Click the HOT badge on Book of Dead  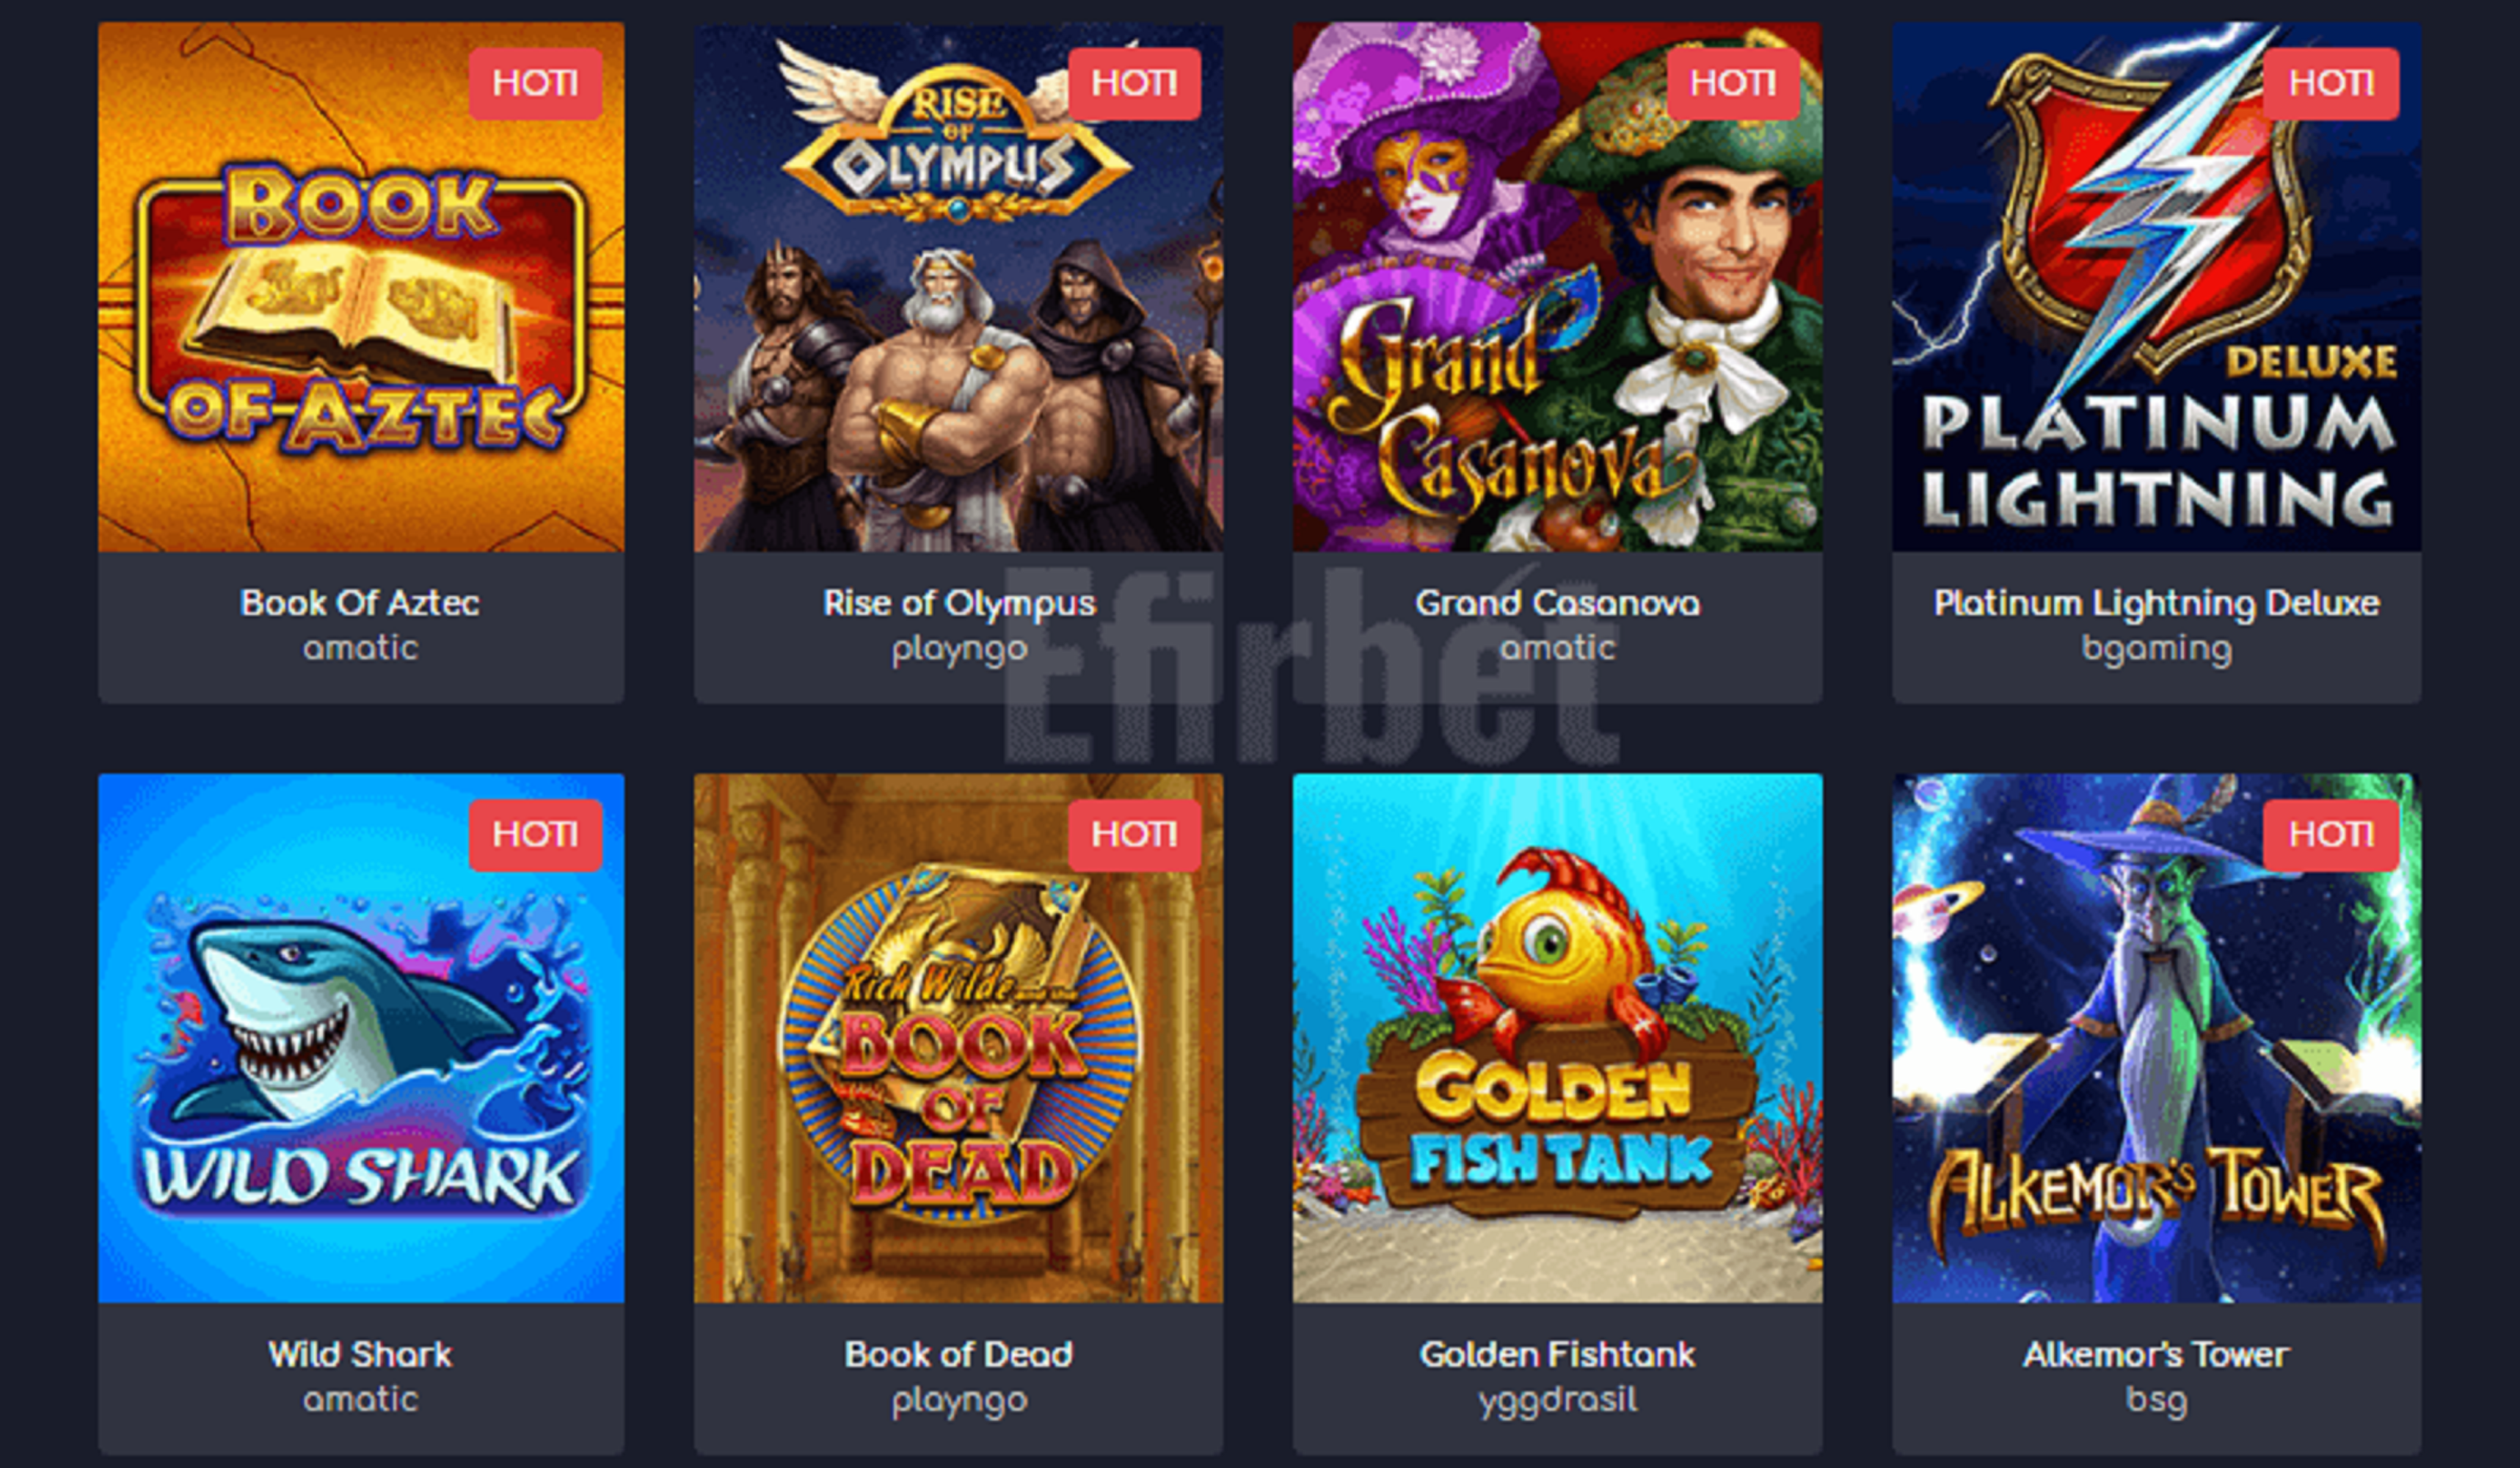point(1134,834)
